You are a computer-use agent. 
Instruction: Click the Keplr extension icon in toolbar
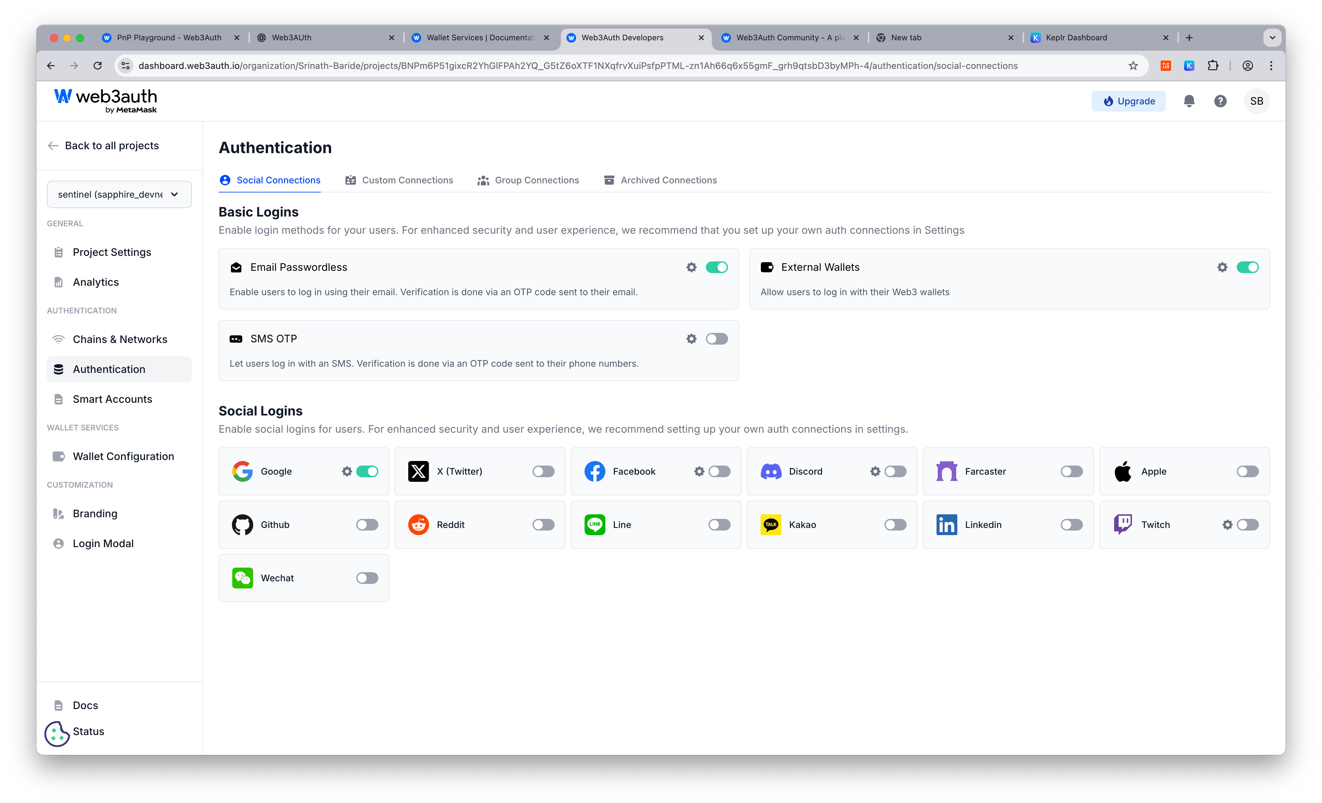pos(1189,65)
